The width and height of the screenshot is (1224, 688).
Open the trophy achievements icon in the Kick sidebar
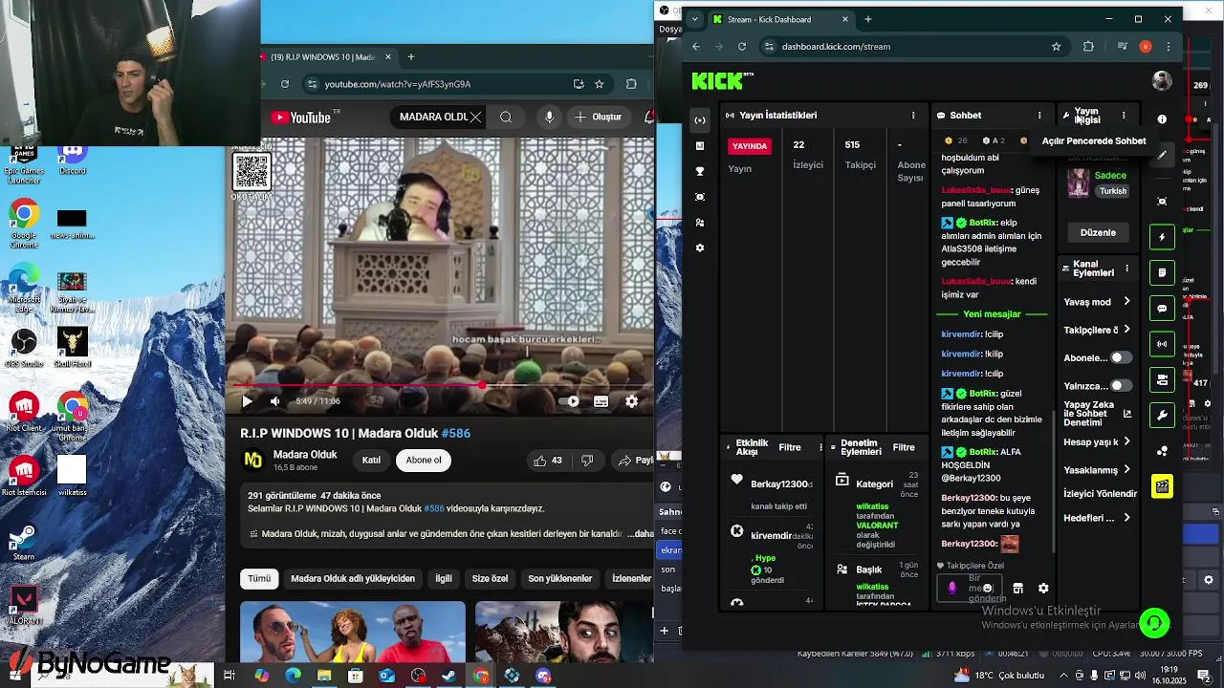point(700,171)
